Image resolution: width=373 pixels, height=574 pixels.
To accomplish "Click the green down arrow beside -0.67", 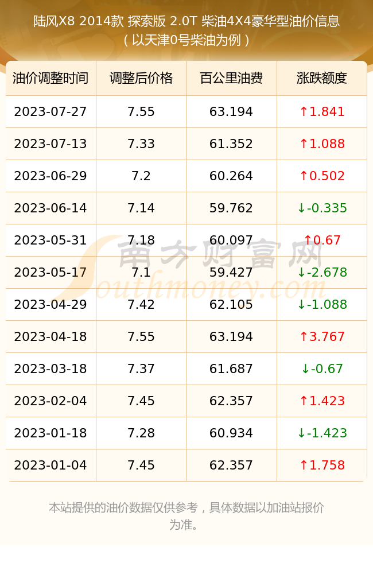I will (x=305, y=369).
